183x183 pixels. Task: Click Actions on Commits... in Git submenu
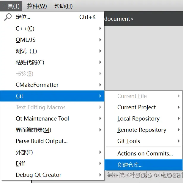(x=145, y=154)
